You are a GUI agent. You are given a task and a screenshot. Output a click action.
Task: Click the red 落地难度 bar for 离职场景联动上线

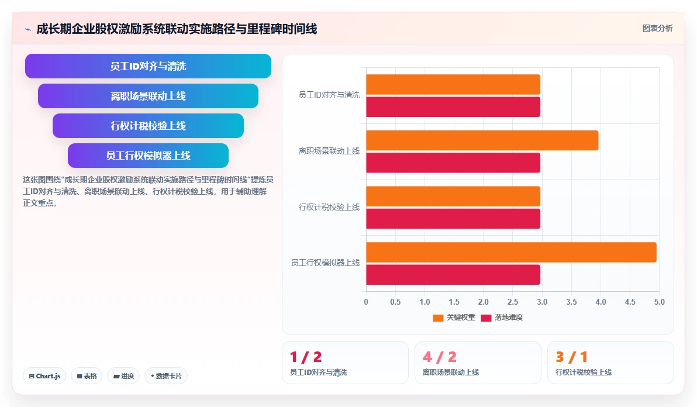click(x=453, y=163)
